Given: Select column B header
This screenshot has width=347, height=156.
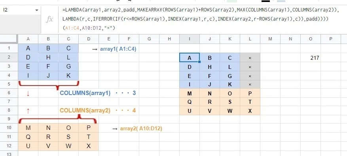Looking at the screenshot, I should 48,39.
